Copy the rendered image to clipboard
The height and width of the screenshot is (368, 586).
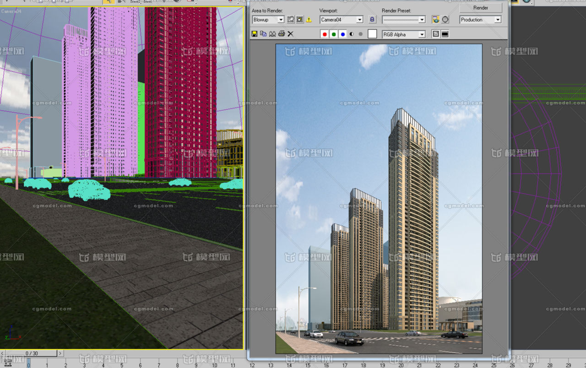click(x=263, y=34)
